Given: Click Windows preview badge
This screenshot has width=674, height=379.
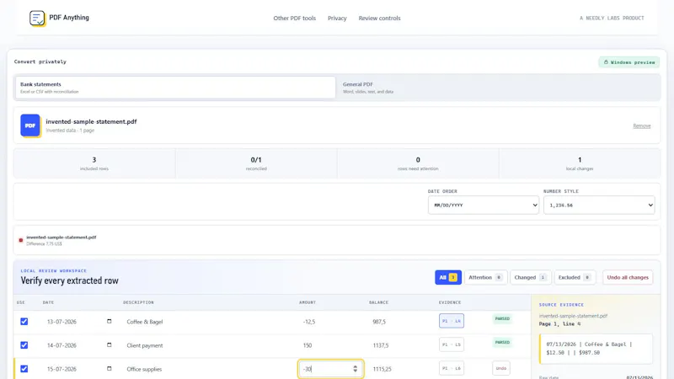Looking at the screenshot, I should coord(629,62).
